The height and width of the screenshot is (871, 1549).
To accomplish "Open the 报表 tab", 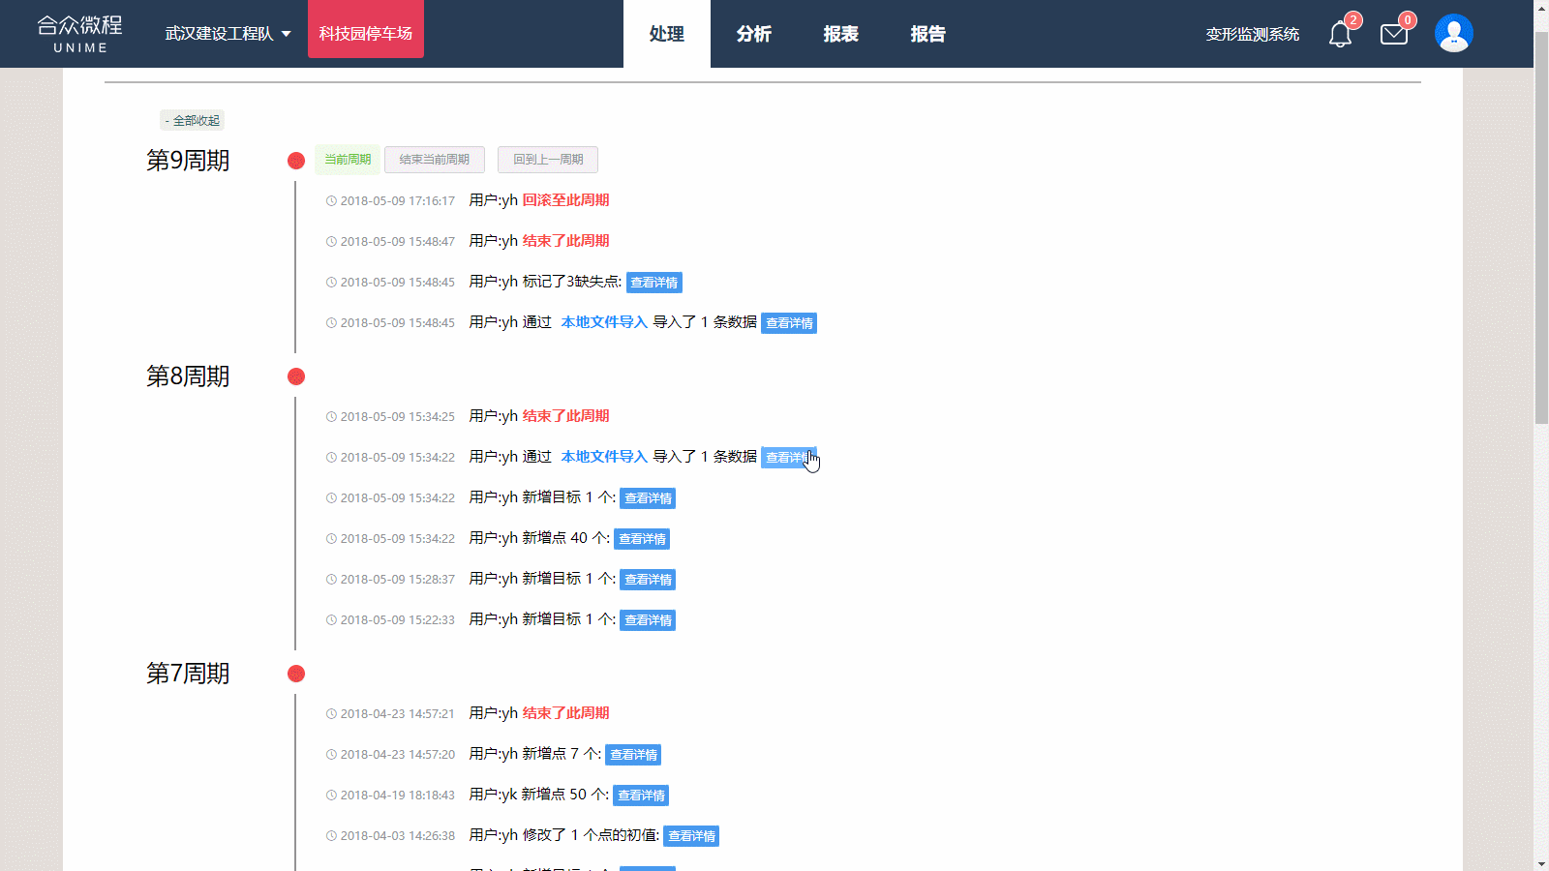I will pyautogui.click(x=840, y=34).
